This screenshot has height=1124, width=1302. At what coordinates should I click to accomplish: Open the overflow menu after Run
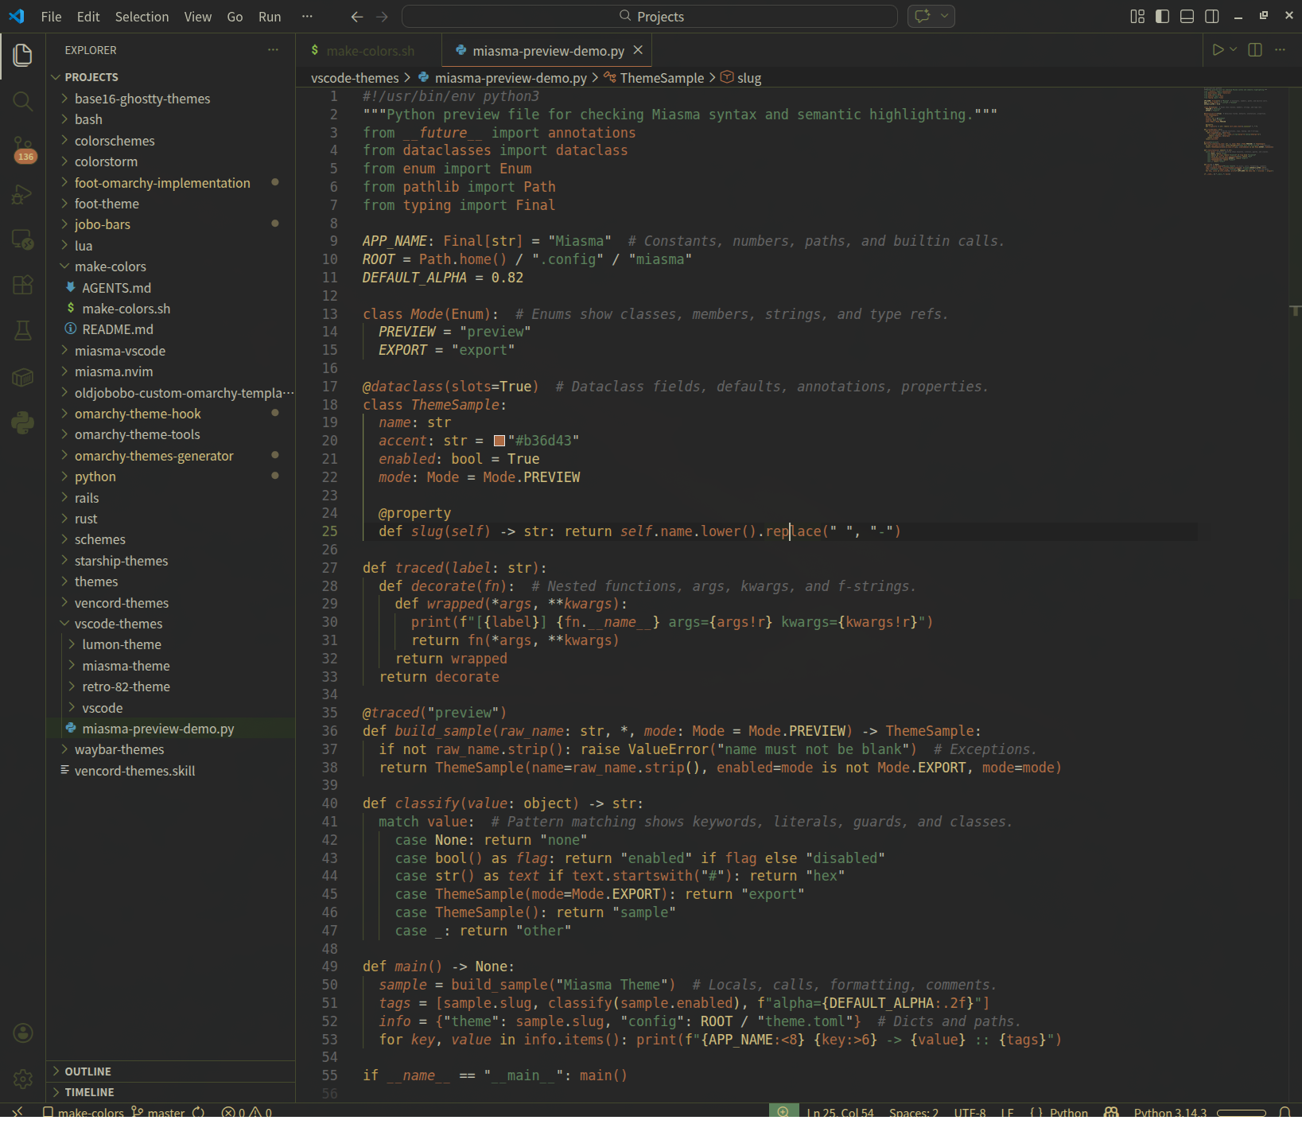307,17
